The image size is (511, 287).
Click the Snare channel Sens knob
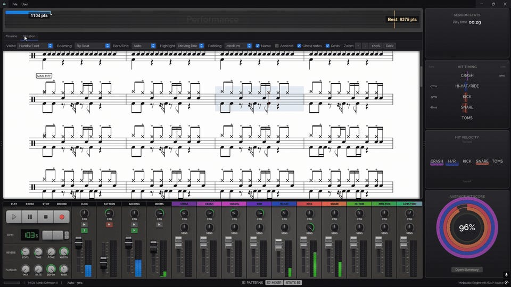tap(334, 227)
